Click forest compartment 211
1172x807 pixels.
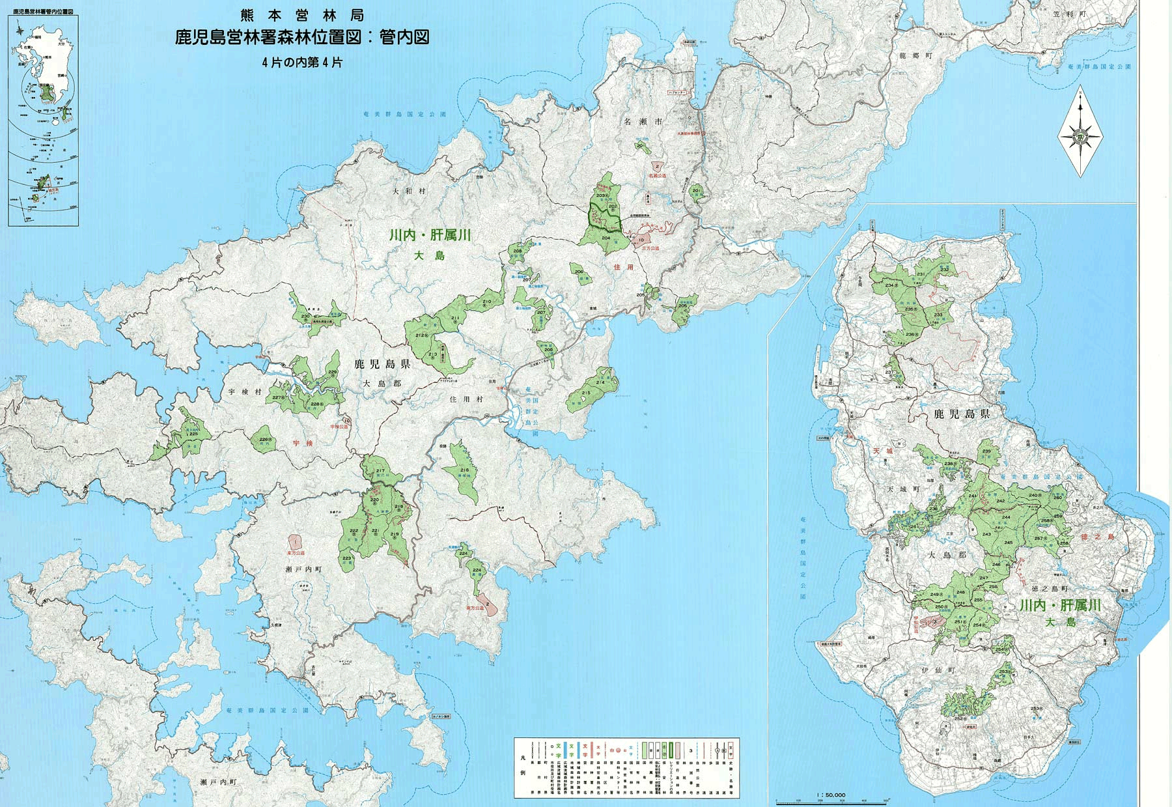pyautogui.click(x=455, y=318)
